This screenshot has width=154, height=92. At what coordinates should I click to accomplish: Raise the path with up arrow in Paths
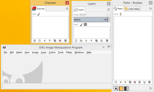(x=121, y=82)
